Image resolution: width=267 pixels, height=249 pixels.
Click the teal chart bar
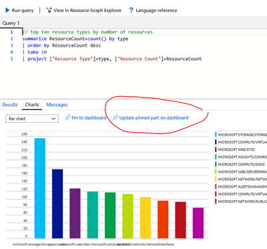coord(93,215)
